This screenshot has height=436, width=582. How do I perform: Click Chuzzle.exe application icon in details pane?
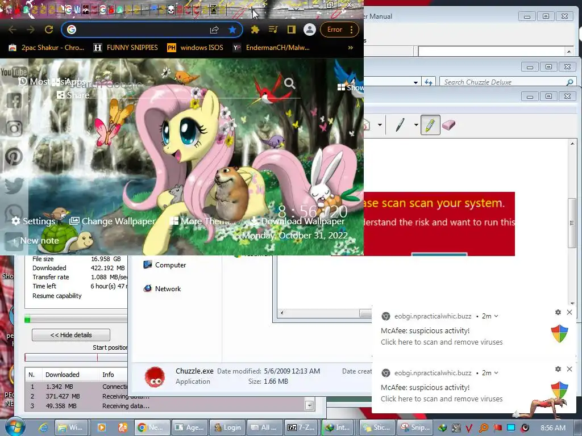[155, 377]
